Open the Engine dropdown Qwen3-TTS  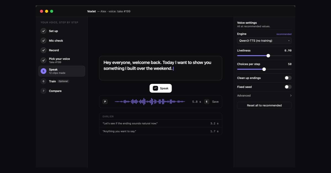(264, 41)
